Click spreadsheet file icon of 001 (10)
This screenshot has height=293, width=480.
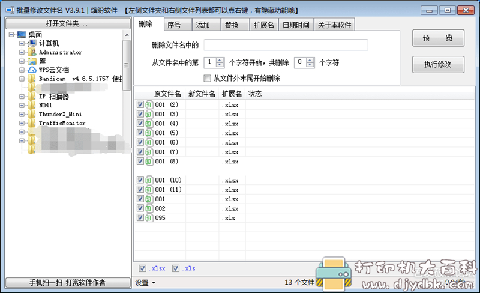tap(149, 180)
